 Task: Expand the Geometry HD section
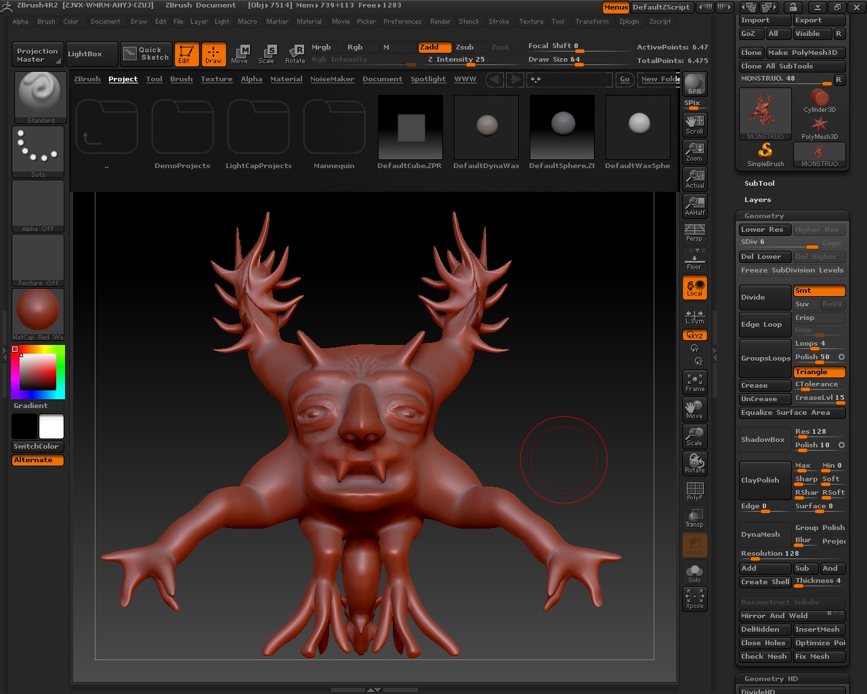(771, 679)
